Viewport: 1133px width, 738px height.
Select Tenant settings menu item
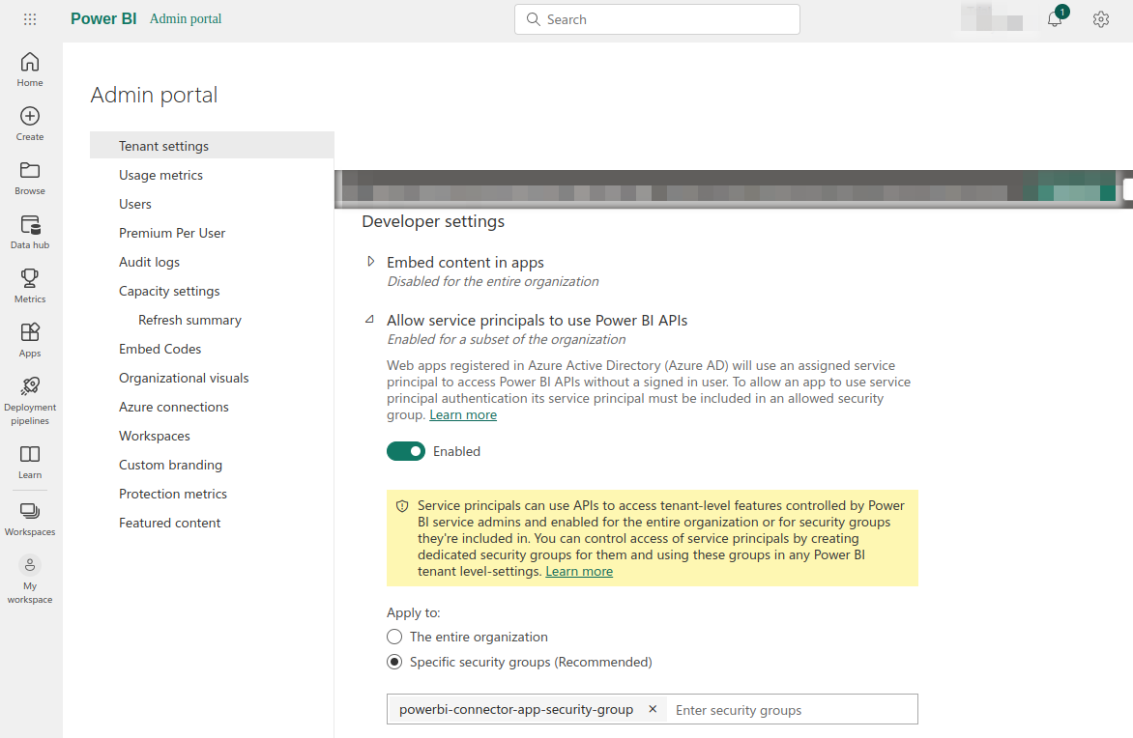point(212,146)
